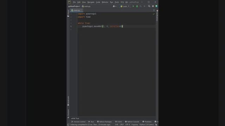Open the Tools menu
This screenshot has width=225, height=126.
click(x=117, y=2)
